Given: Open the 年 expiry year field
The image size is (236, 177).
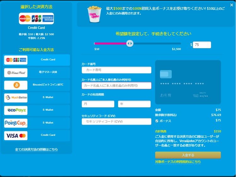Looking at the screenshot, I should [x=134, y=104].
